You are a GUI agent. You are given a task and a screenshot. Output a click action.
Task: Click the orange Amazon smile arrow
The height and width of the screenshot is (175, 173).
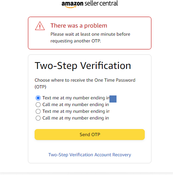click(71, 7)
